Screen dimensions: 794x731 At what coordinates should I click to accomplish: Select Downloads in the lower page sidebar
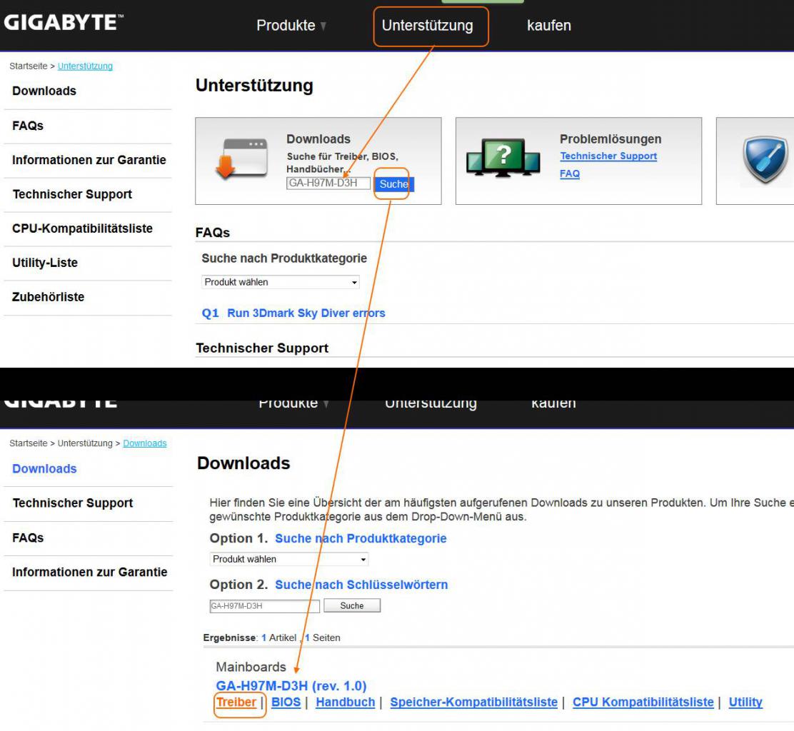point(44,469)
